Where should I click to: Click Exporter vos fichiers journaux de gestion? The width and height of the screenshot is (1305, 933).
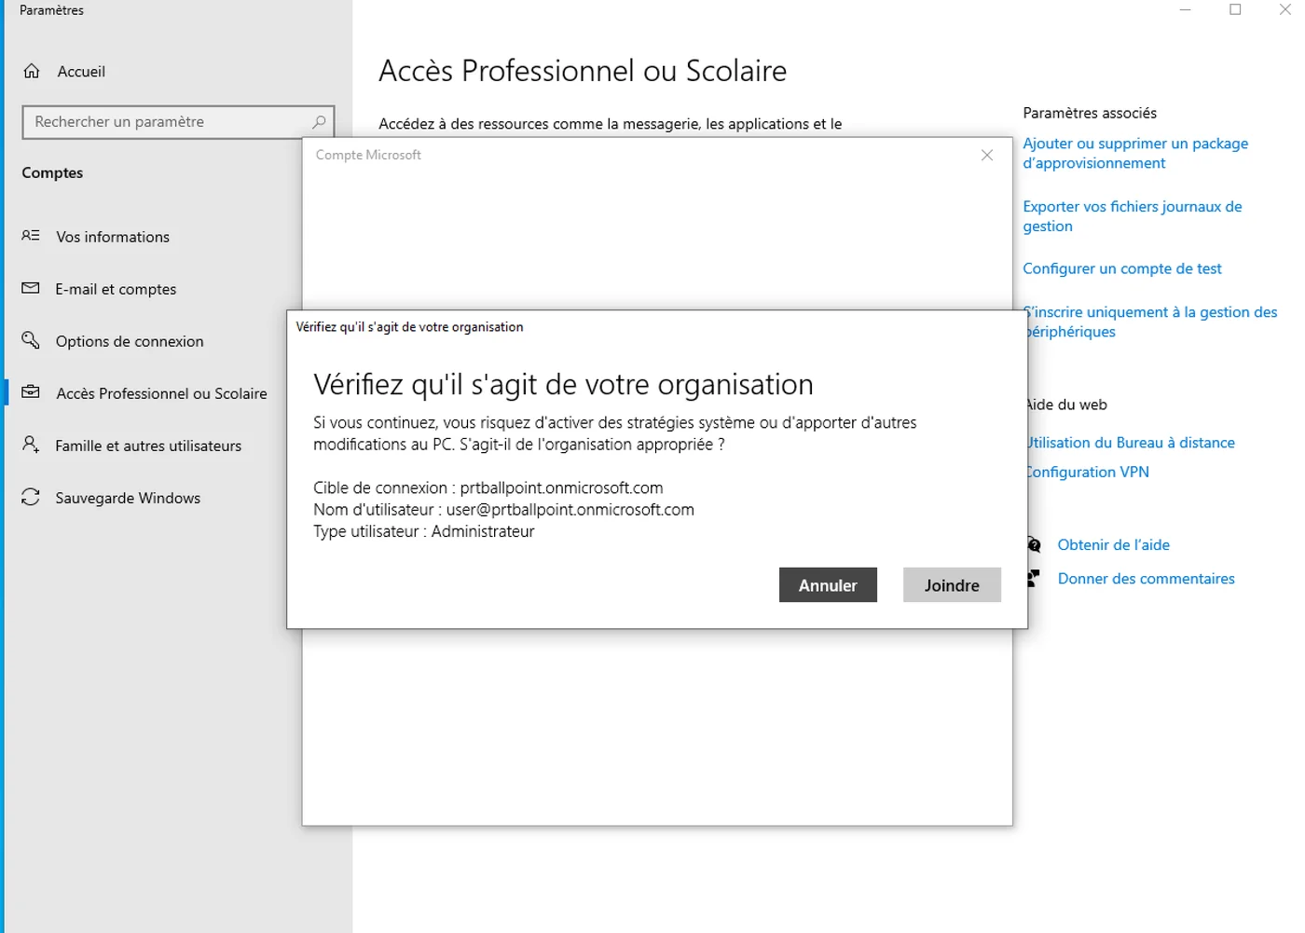(1132, 215)
